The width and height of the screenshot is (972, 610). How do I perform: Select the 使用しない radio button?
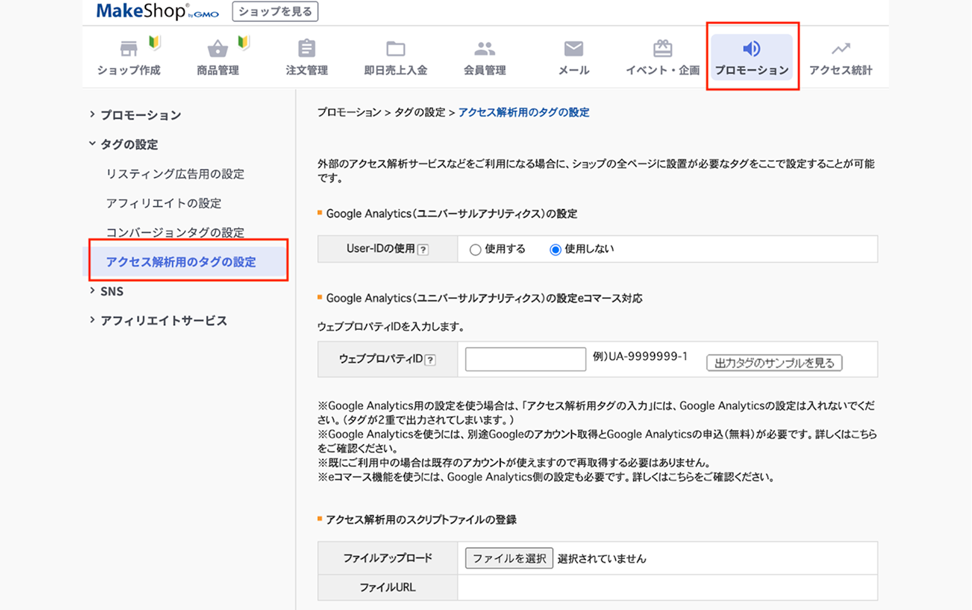coord(555,250)
